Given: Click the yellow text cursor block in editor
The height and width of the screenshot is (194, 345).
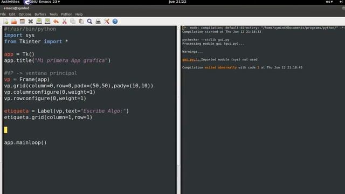Looking at the screenshot, I should (x=6, y=130).
